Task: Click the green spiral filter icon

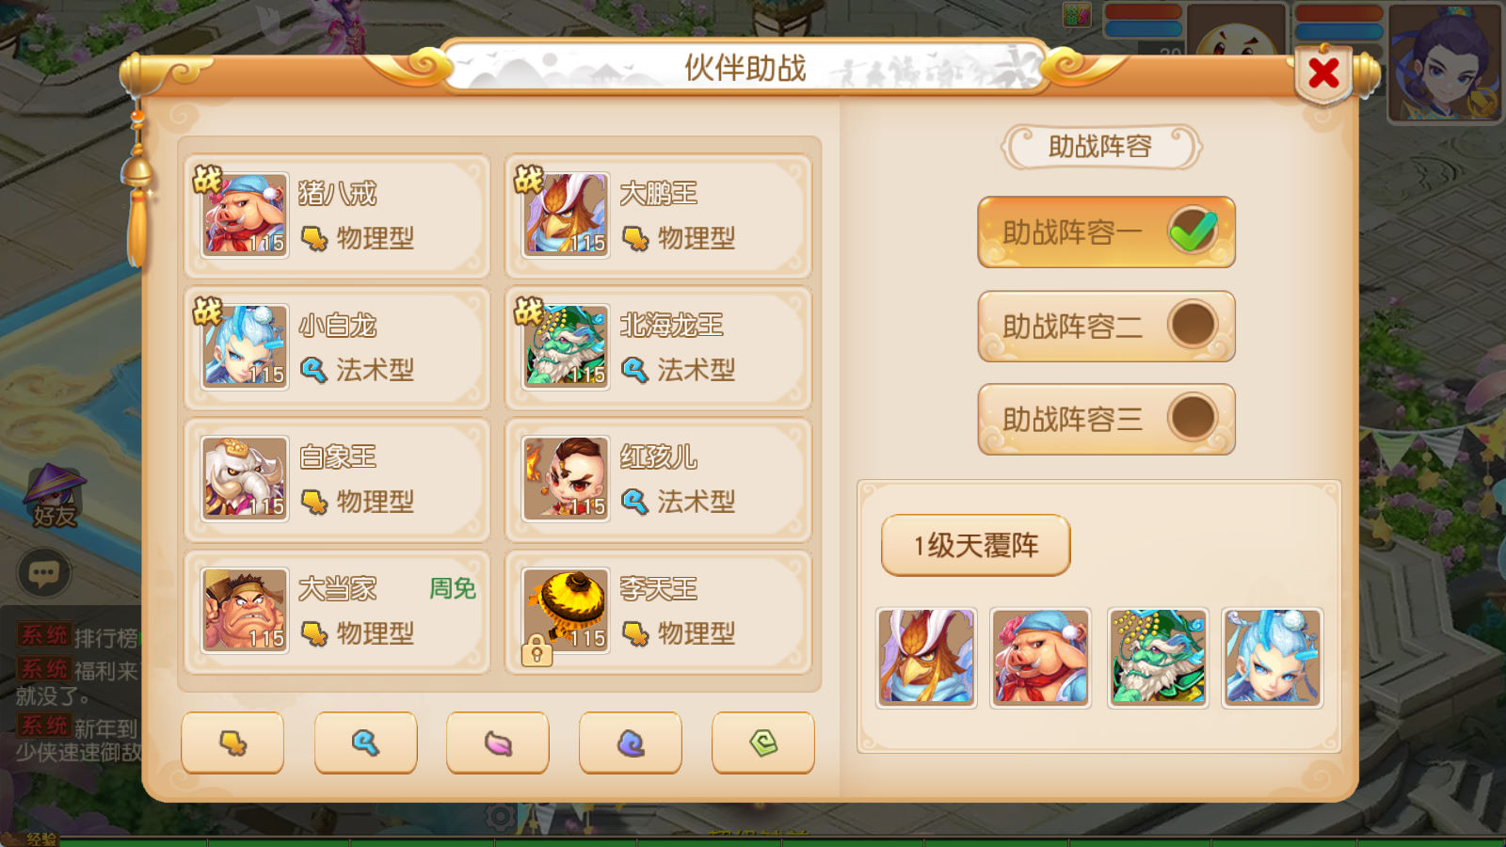Action: [x=763, y=743]
